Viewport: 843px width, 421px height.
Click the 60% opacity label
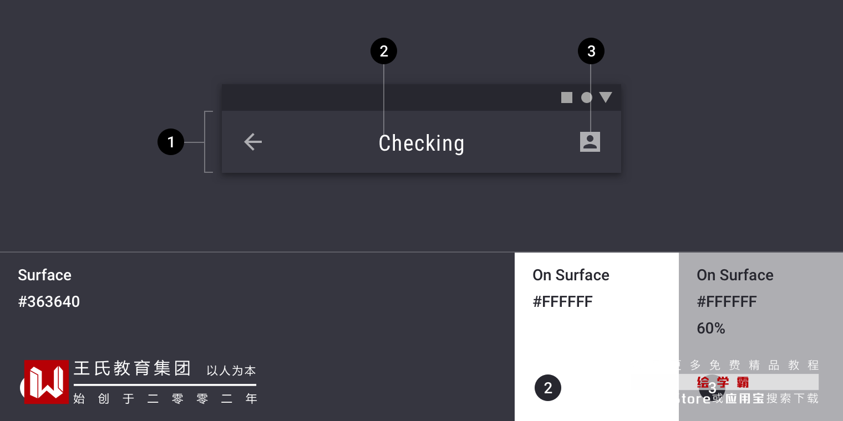click(711, 328)
